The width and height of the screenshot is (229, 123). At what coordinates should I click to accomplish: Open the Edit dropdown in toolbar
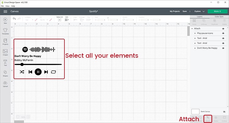[x=67, y=20]
